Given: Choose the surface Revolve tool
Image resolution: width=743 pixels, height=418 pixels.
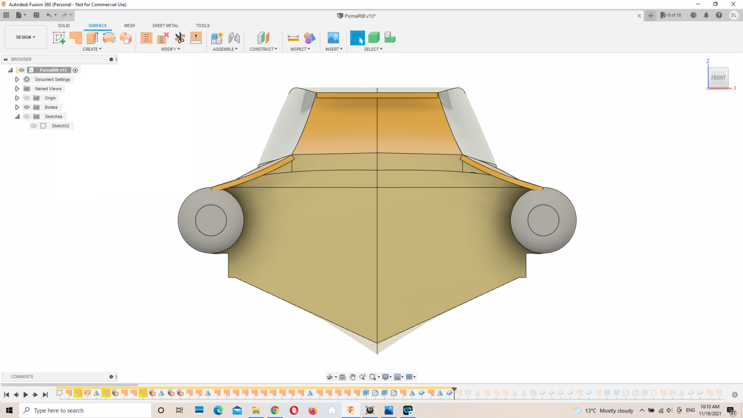Looking at the screenshot, I should coord(109,38).
